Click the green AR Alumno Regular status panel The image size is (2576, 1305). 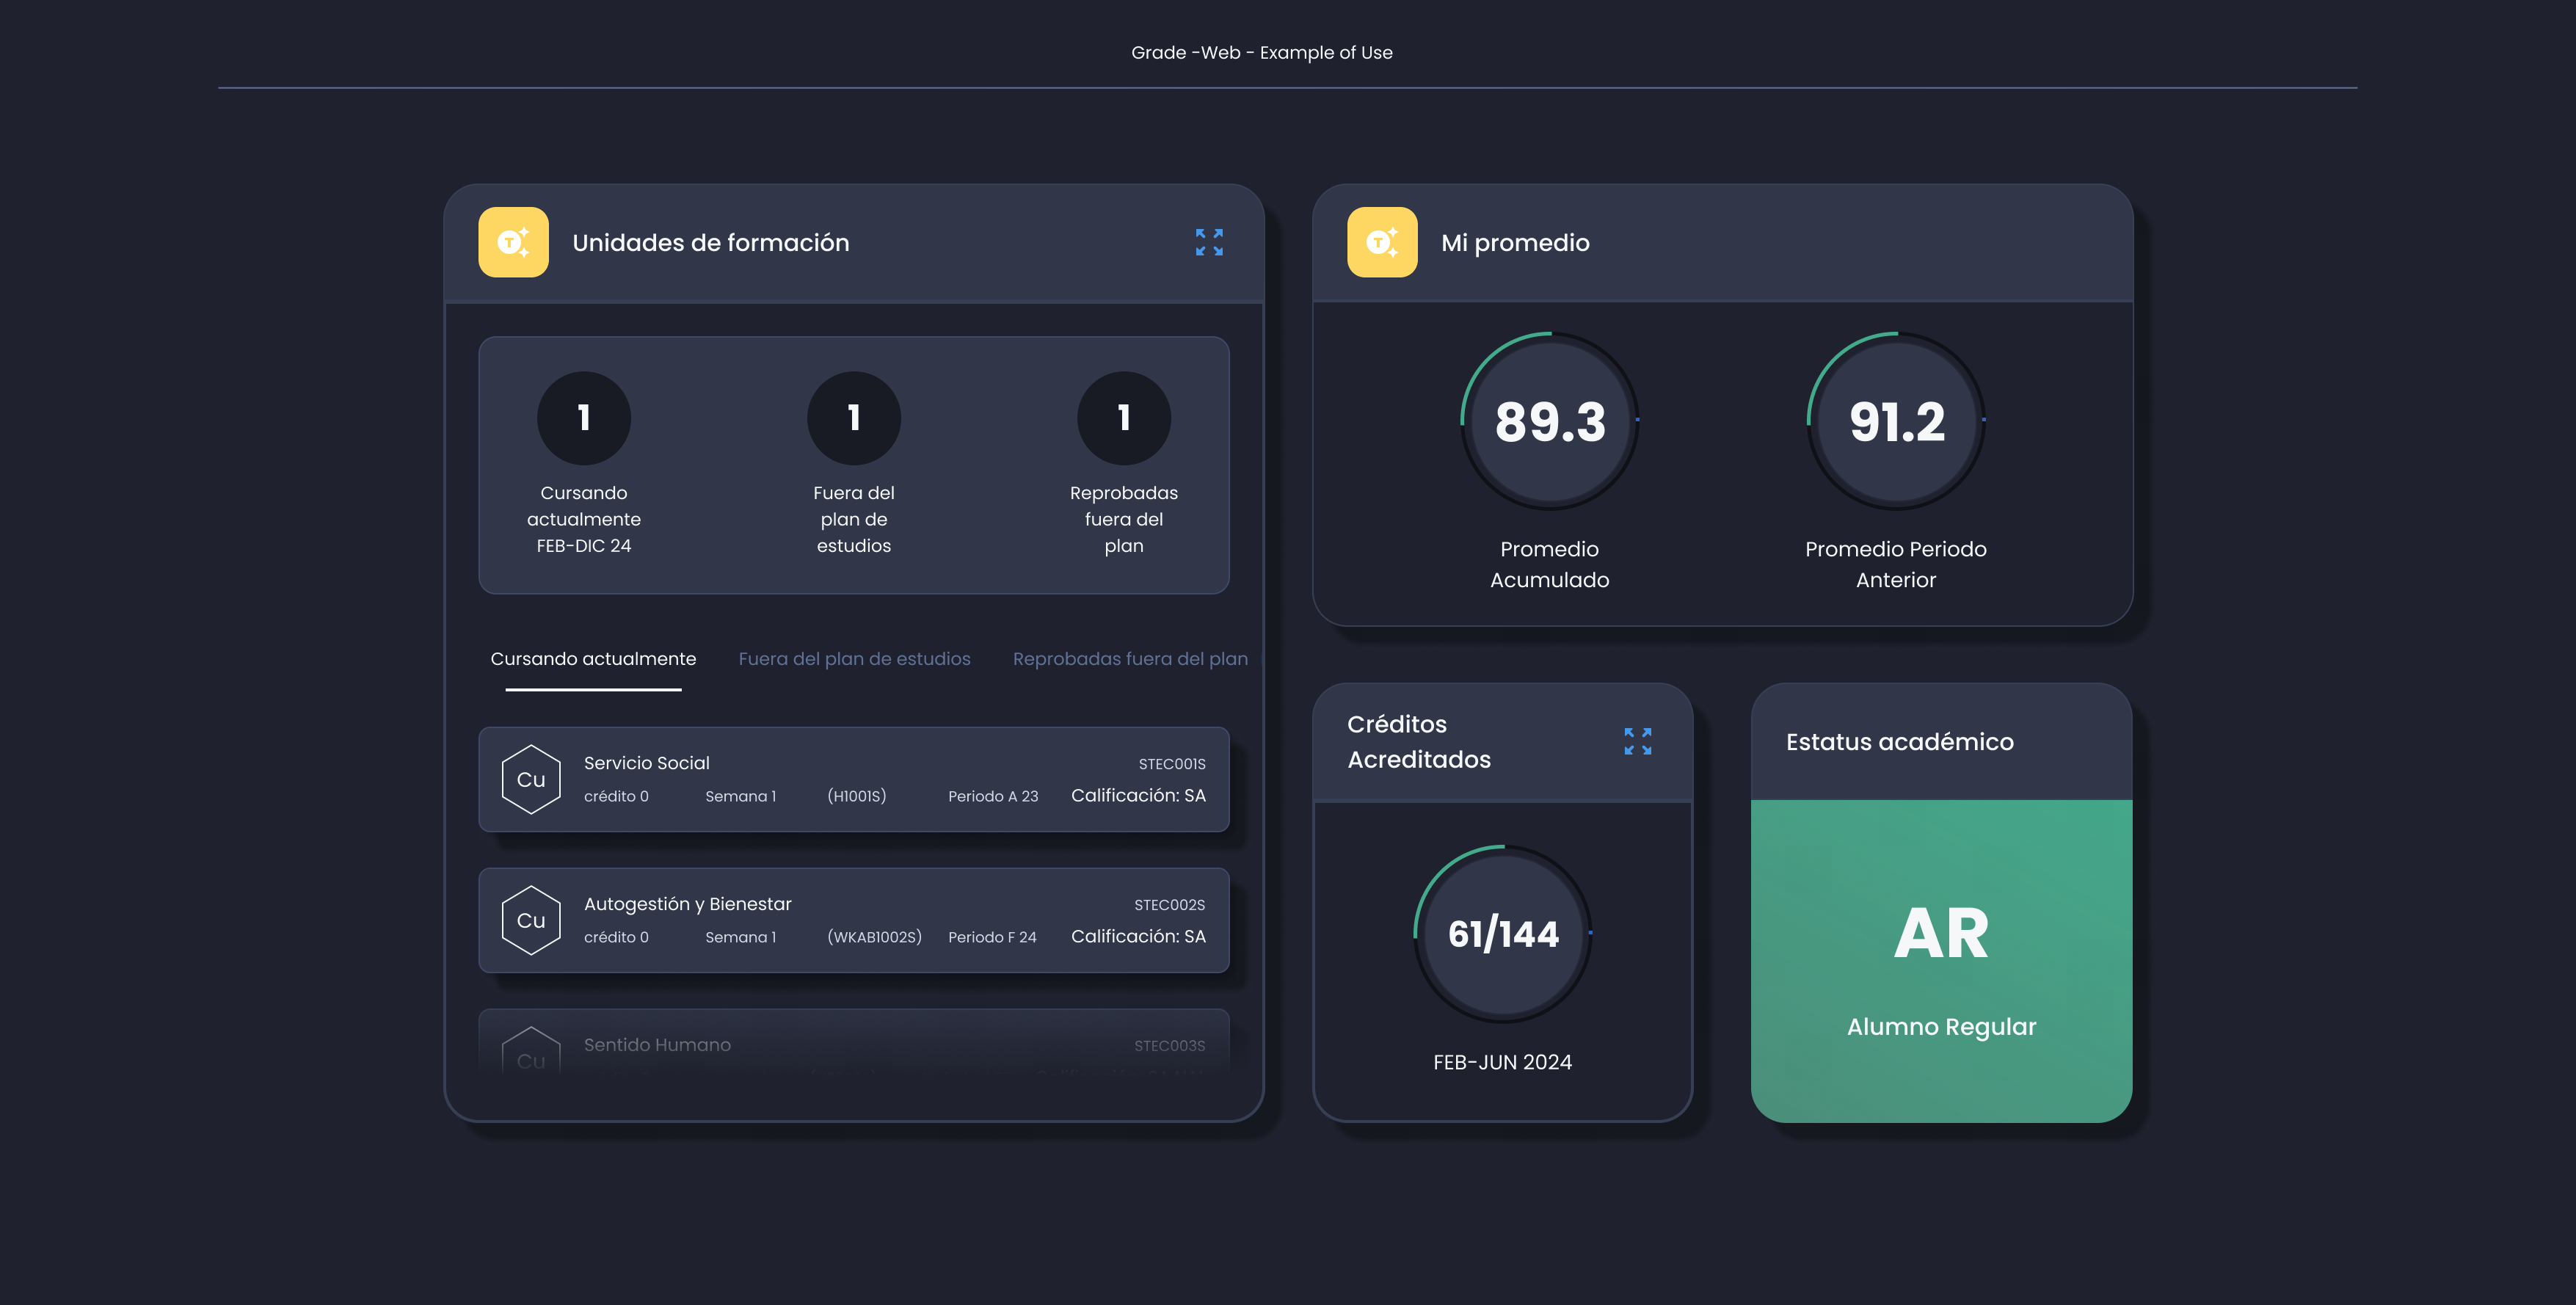1941,961
